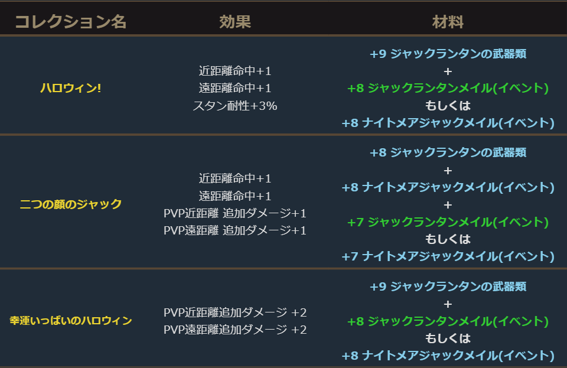Click the PVP遠距離 追加ダメージ+1 effect text
This screenshot has width=567, height=368.
tap(235, 230)
